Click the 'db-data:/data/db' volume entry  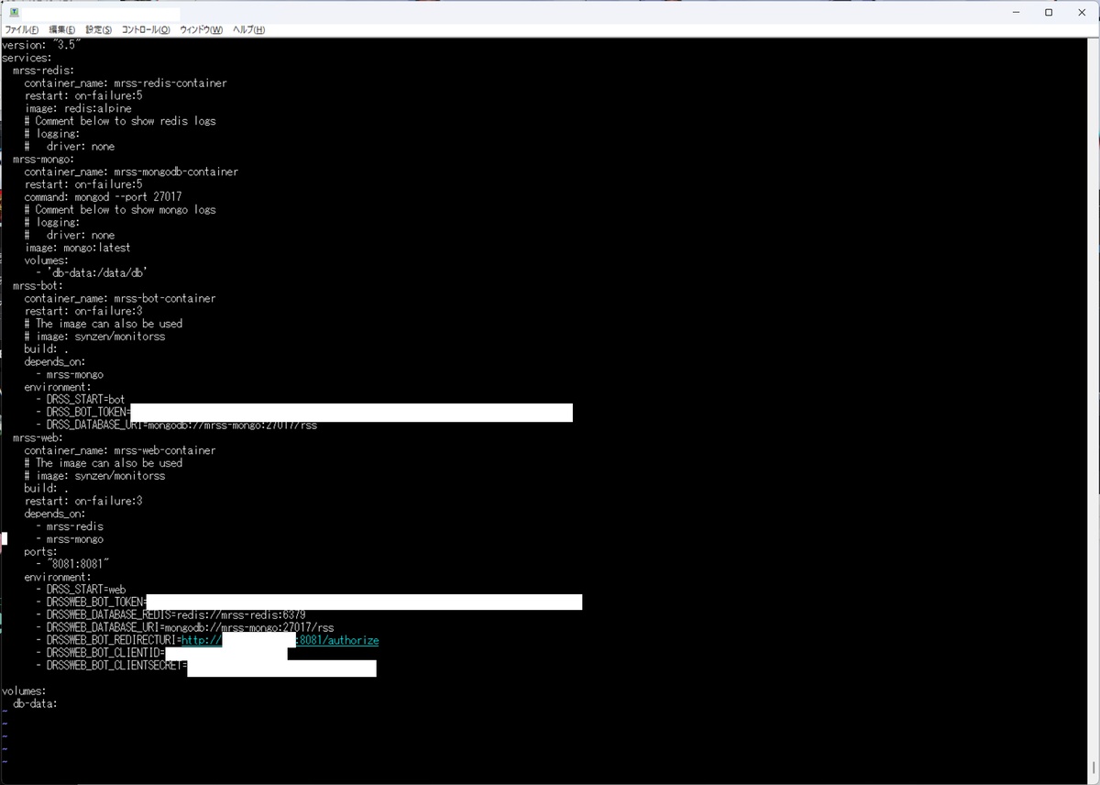(x=97, y=273)
